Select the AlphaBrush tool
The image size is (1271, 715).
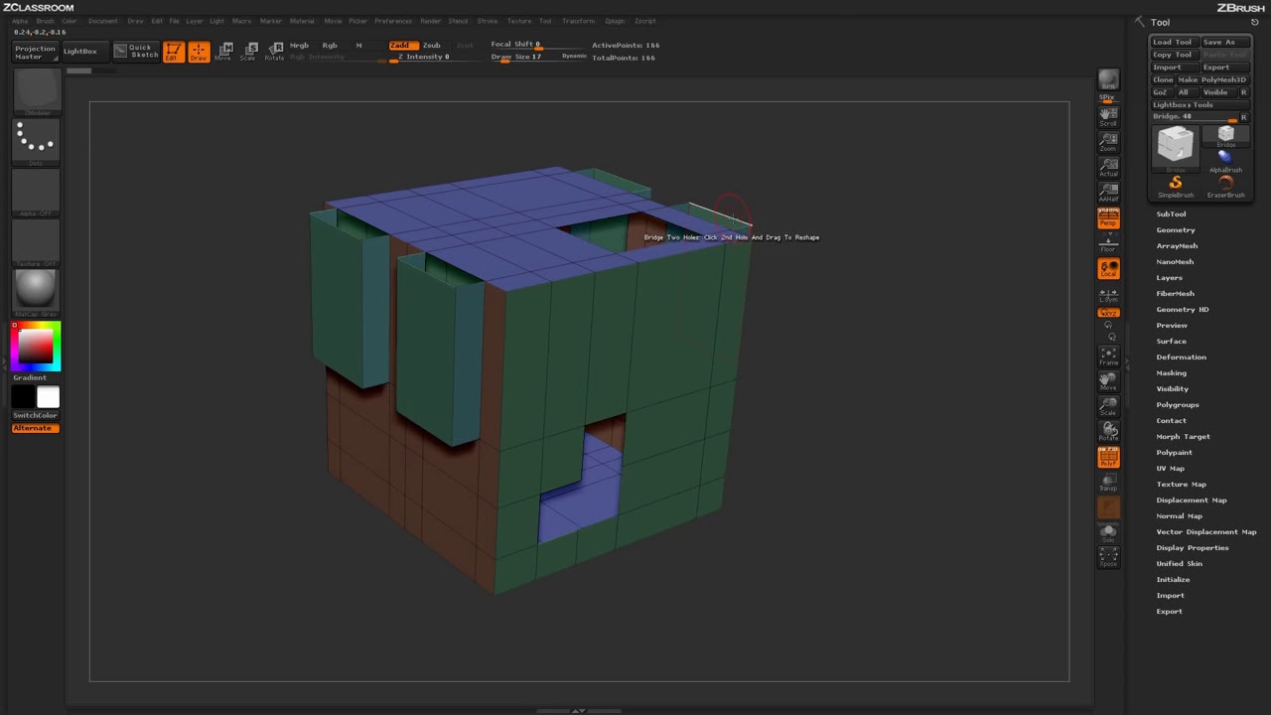coord(1226,161)
